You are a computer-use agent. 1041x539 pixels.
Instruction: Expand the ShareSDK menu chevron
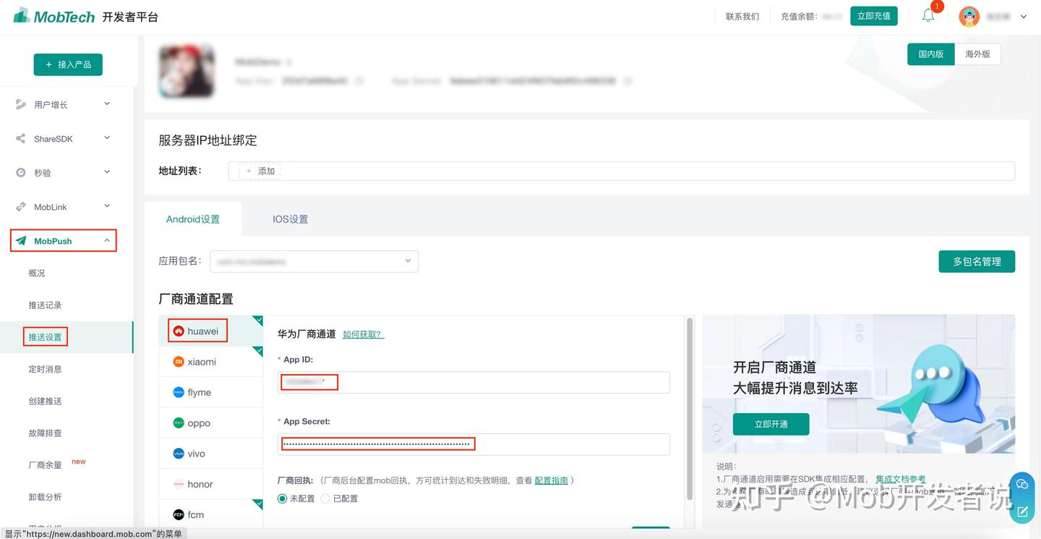click(x=107, y=138)
